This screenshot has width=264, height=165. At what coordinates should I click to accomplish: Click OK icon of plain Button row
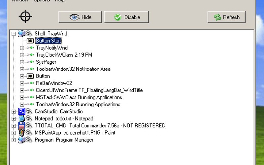coord(30,76)
